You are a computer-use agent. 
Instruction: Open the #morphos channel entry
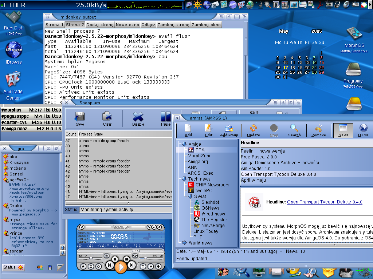click(31, 110)
